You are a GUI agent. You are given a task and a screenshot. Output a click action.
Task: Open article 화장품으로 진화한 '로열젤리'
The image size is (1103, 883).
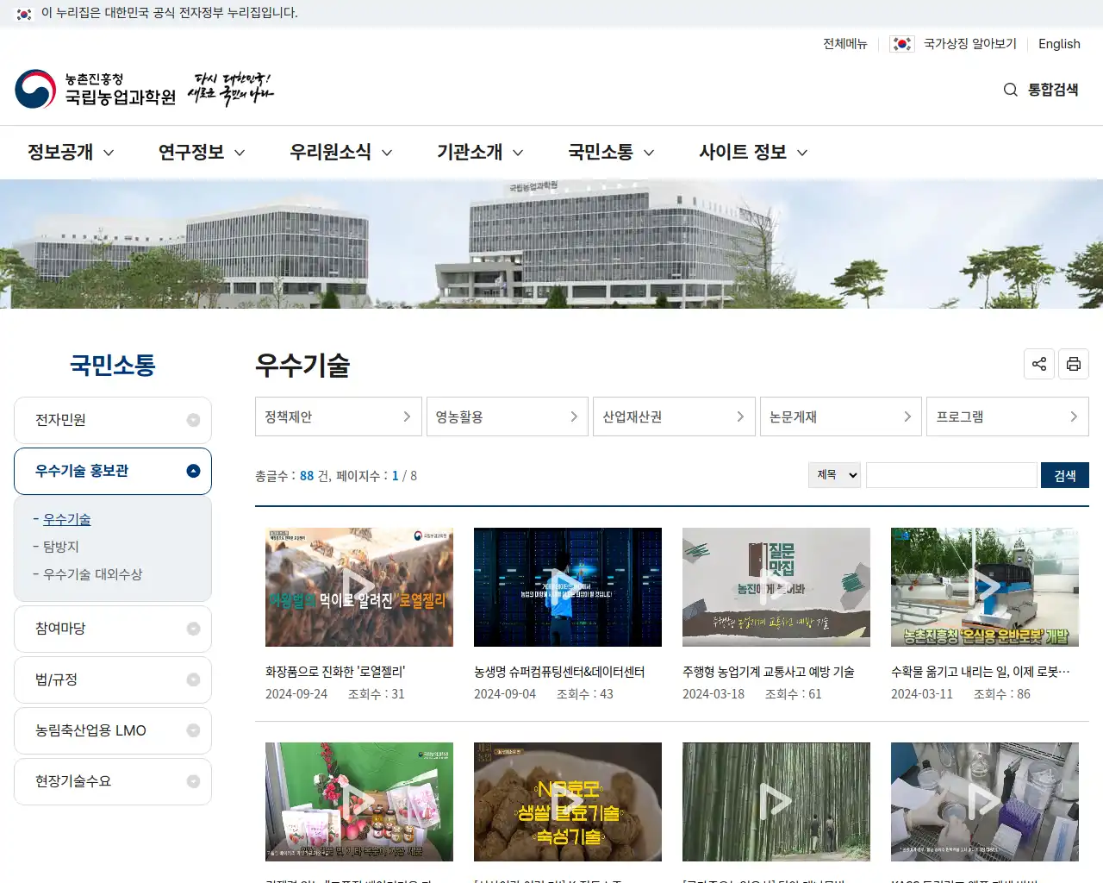point(335,672)
